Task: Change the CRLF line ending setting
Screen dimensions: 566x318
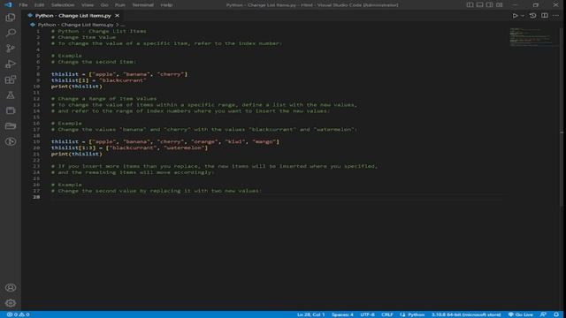Action: point(387,314)
